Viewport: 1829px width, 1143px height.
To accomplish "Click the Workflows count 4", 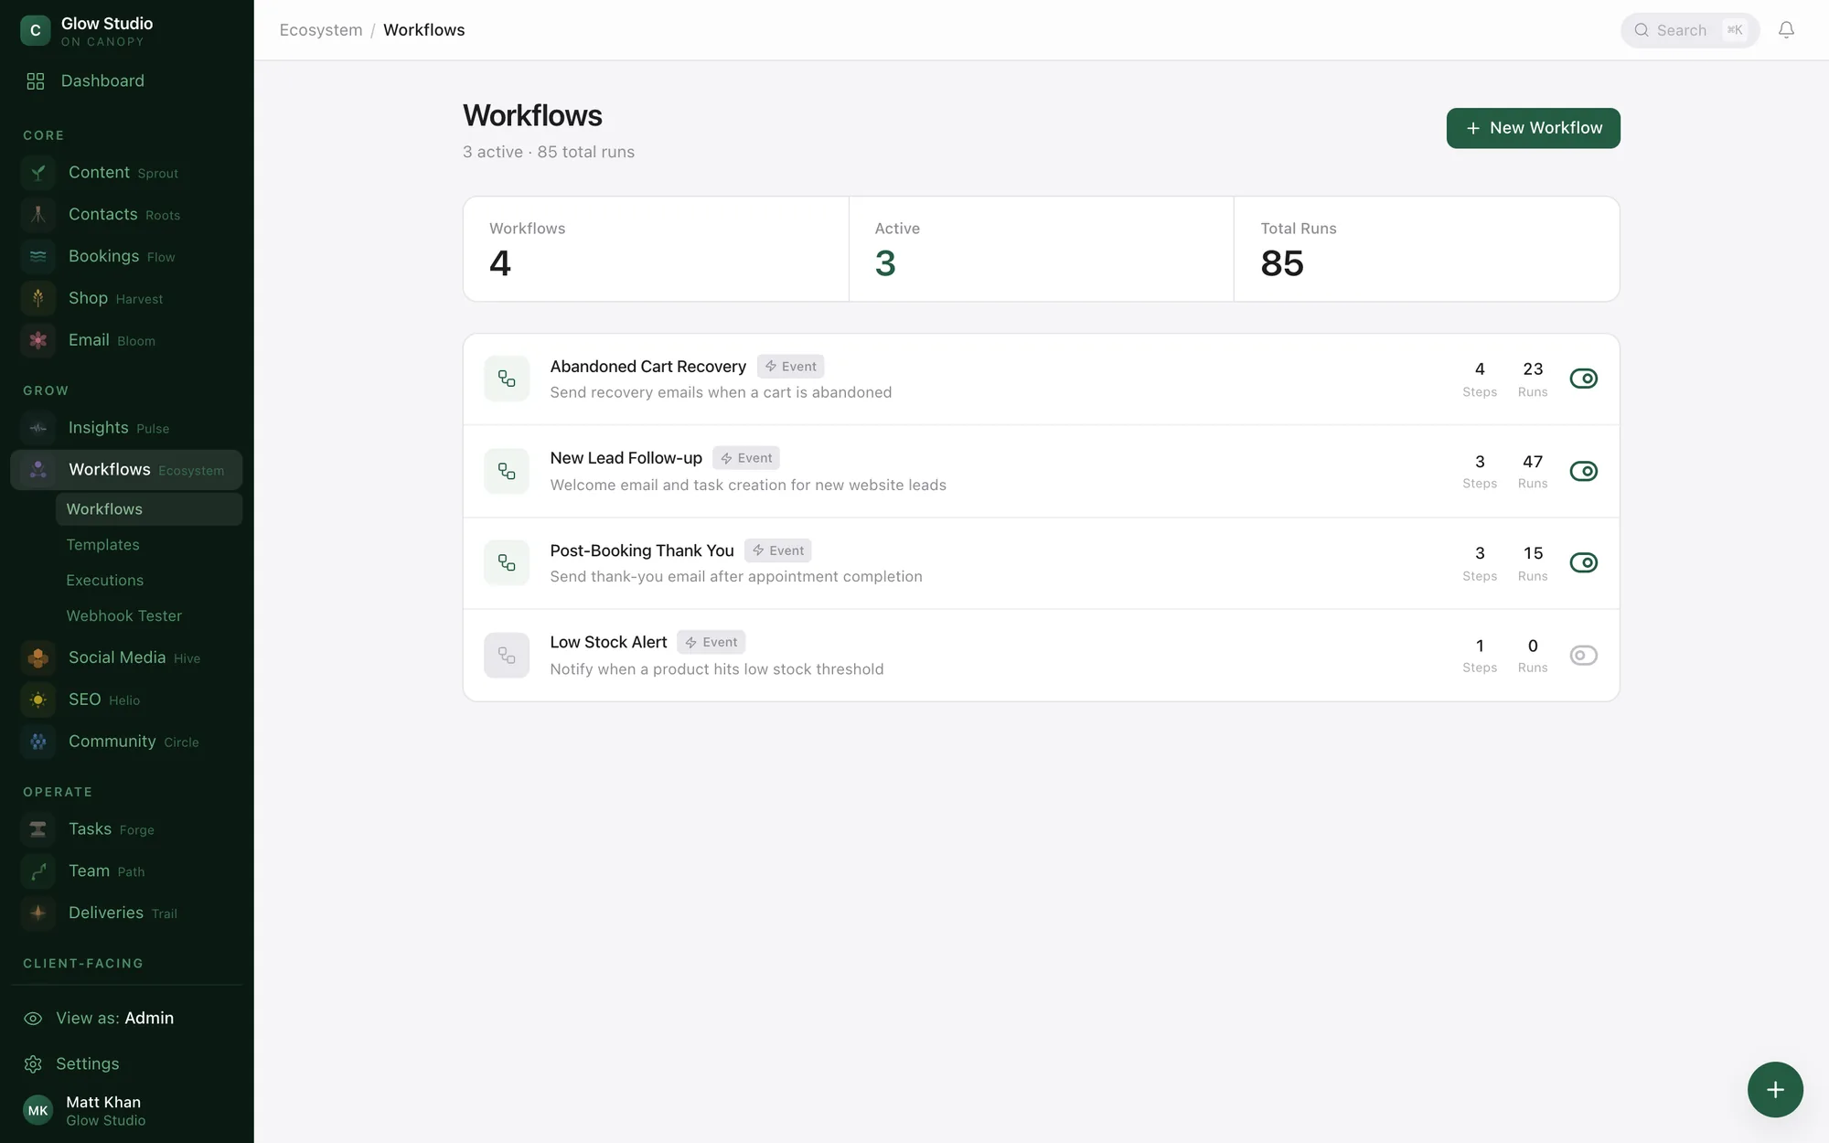I will (499, 264).
